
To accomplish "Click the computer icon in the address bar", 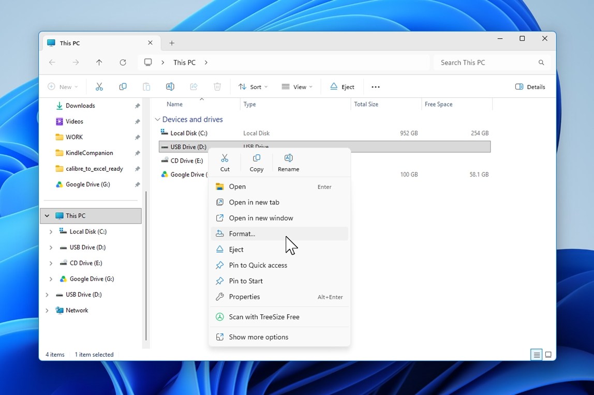I will [x=148, y=63].
